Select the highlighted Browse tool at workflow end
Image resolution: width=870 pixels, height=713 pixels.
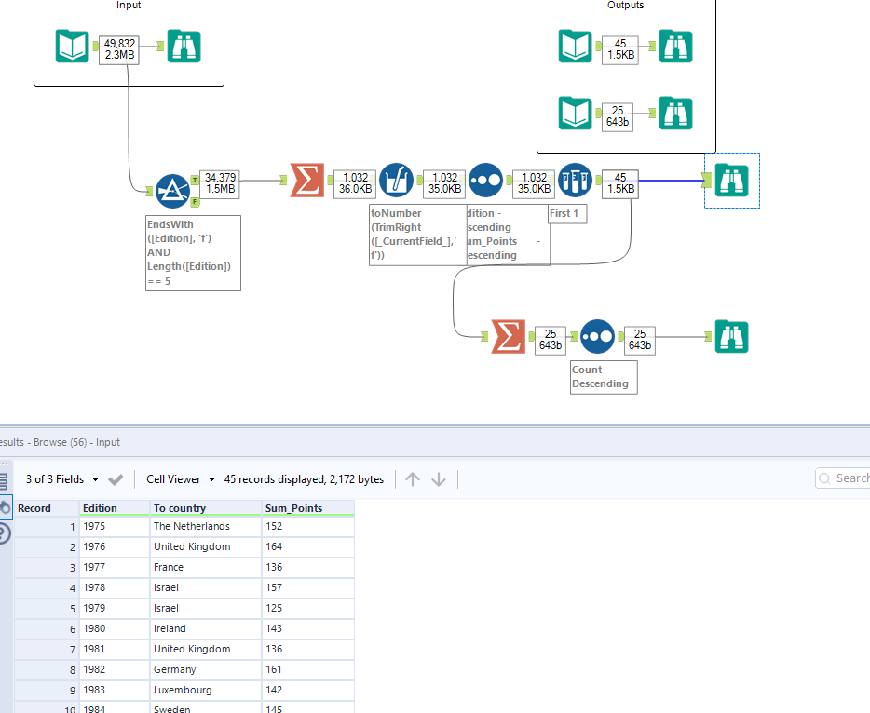[732, 181]
